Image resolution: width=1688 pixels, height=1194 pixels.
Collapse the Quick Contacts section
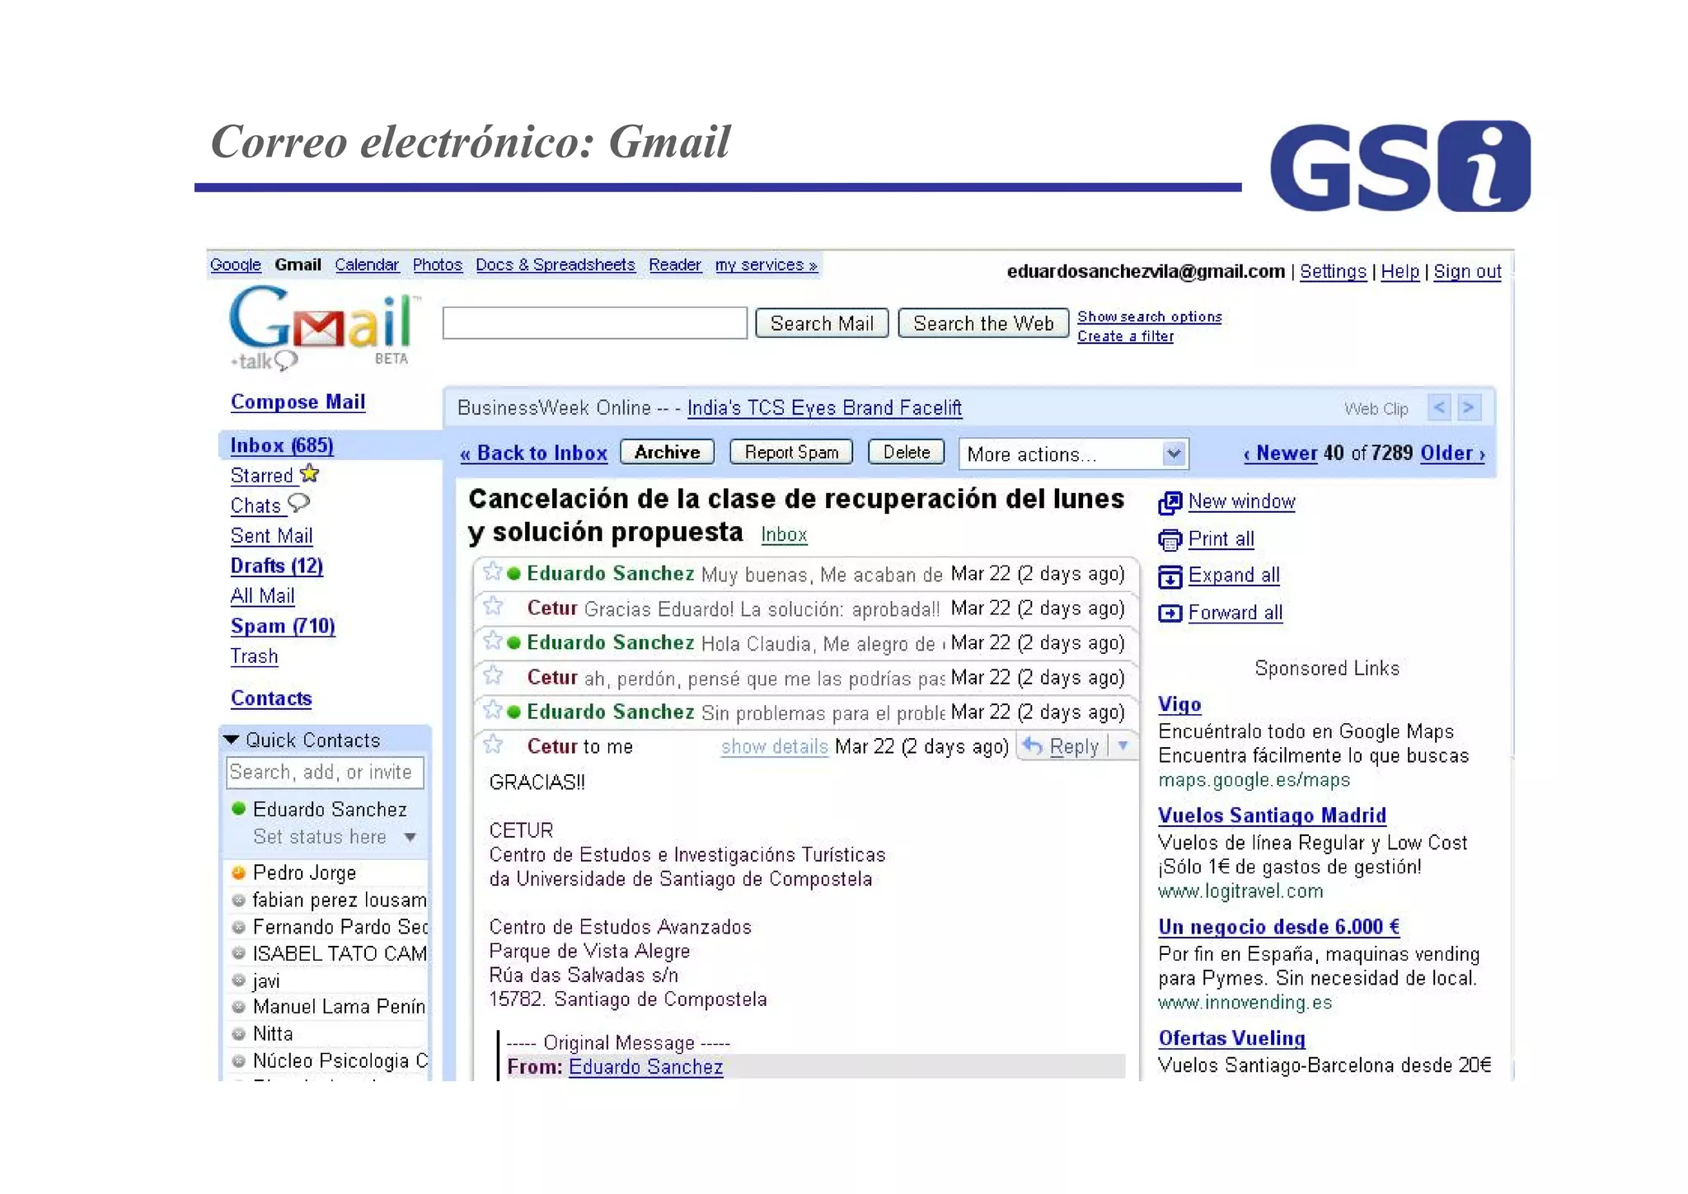click(232, 740)
